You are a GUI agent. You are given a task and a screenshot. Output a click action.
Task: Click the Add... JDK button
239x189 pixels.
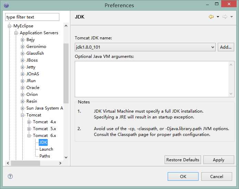click(x=226, y=47)
